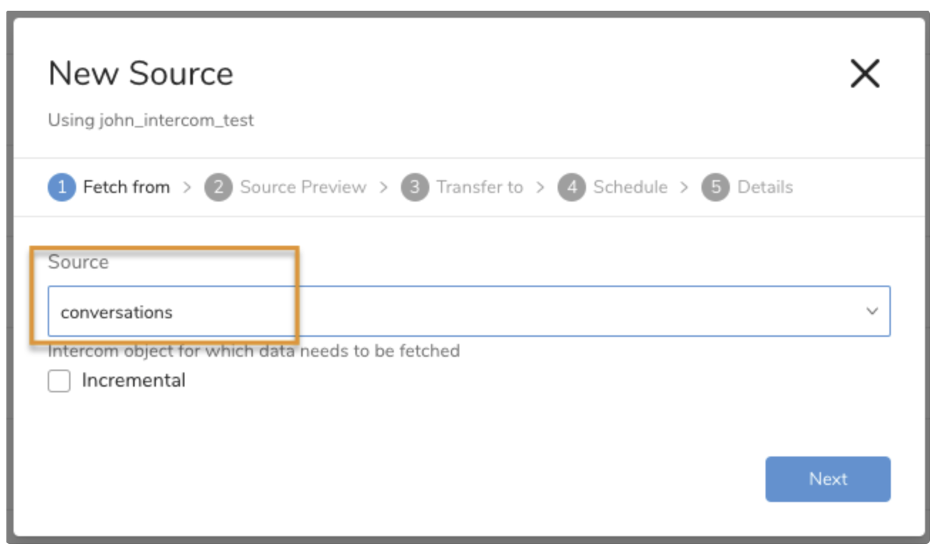Jump to the Transfer to step
The image size is (940, 554).
[x=479, y=187]
